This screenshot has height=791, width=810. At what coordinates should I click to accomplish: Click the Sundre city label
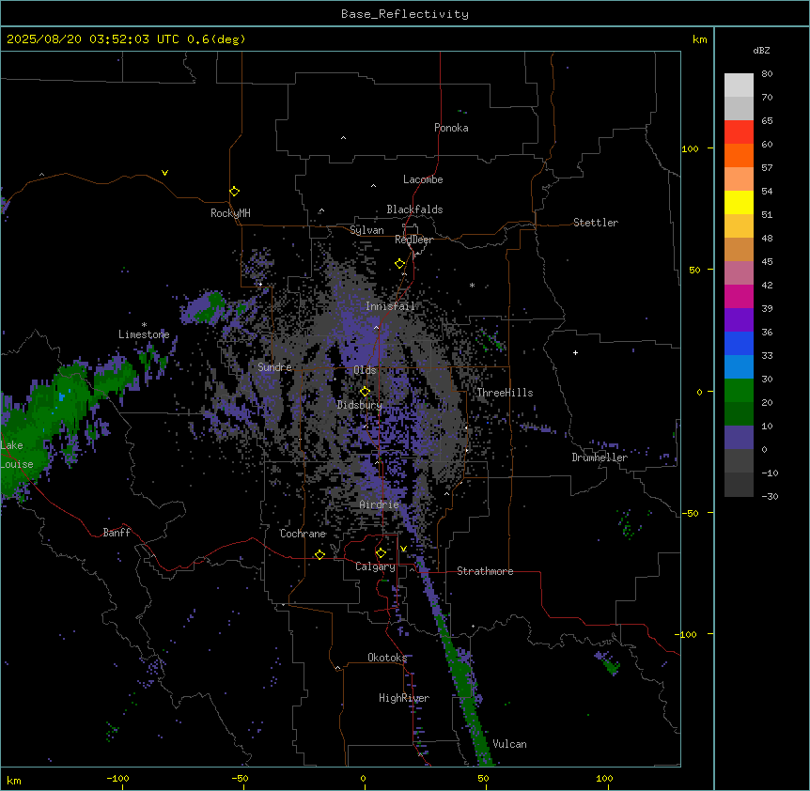point(274,367)
